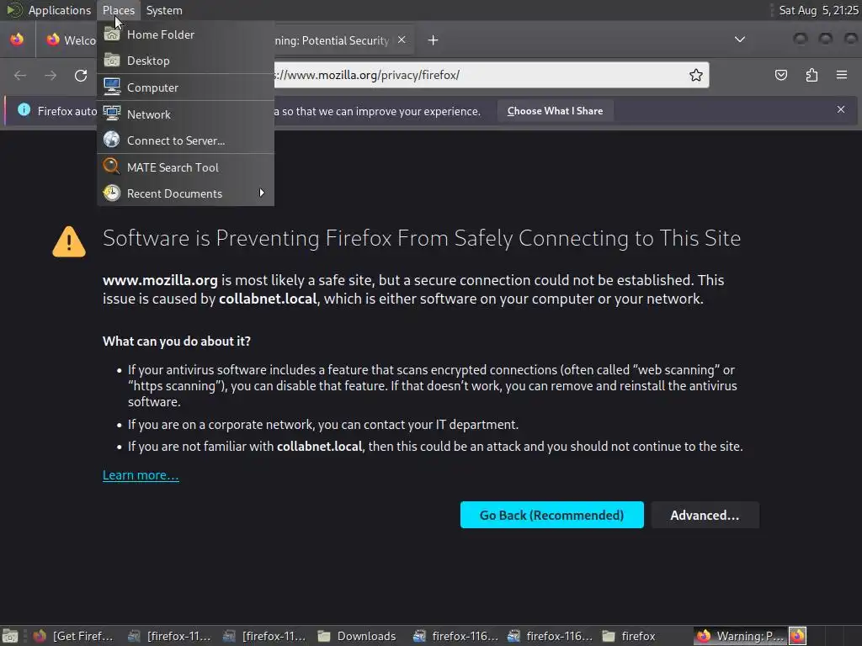Image resolution: width=862 pixels, height=646 pixels.
Task: Open Save to Pocket icon
Action: (780, 75)
